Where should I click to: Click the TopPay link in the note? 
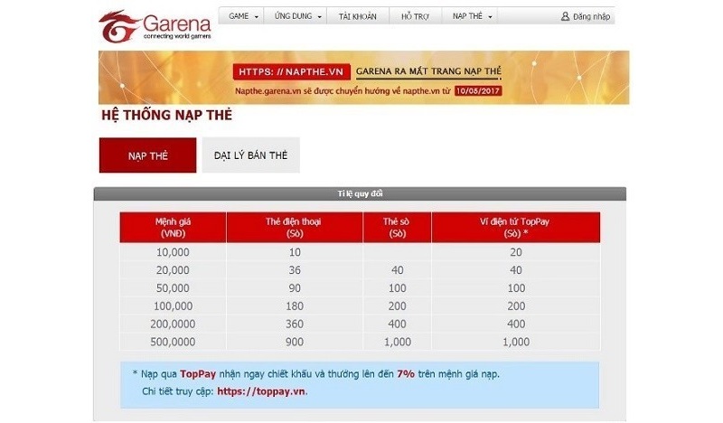pos(198,373)
